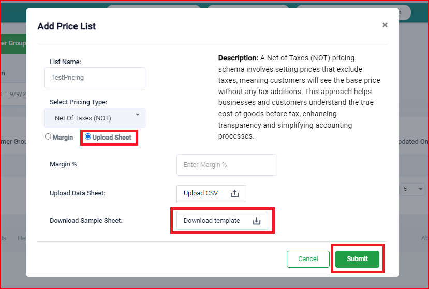Click the Cancel button
This screenshot has width=429, height=289.
pos(308,259)
